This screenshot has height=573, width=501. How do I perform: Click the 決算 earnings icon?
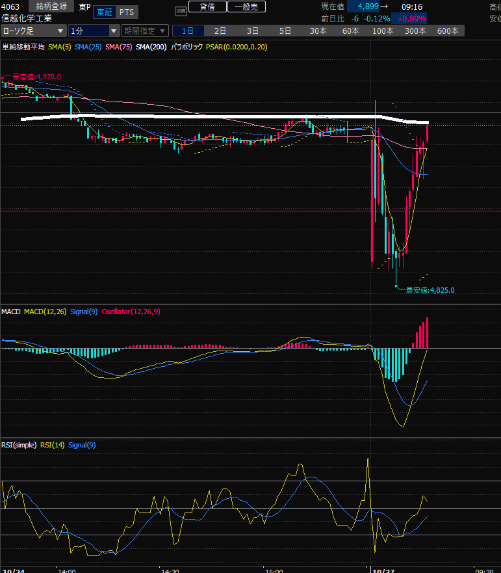pyautogui.click(x=181, y=10)
